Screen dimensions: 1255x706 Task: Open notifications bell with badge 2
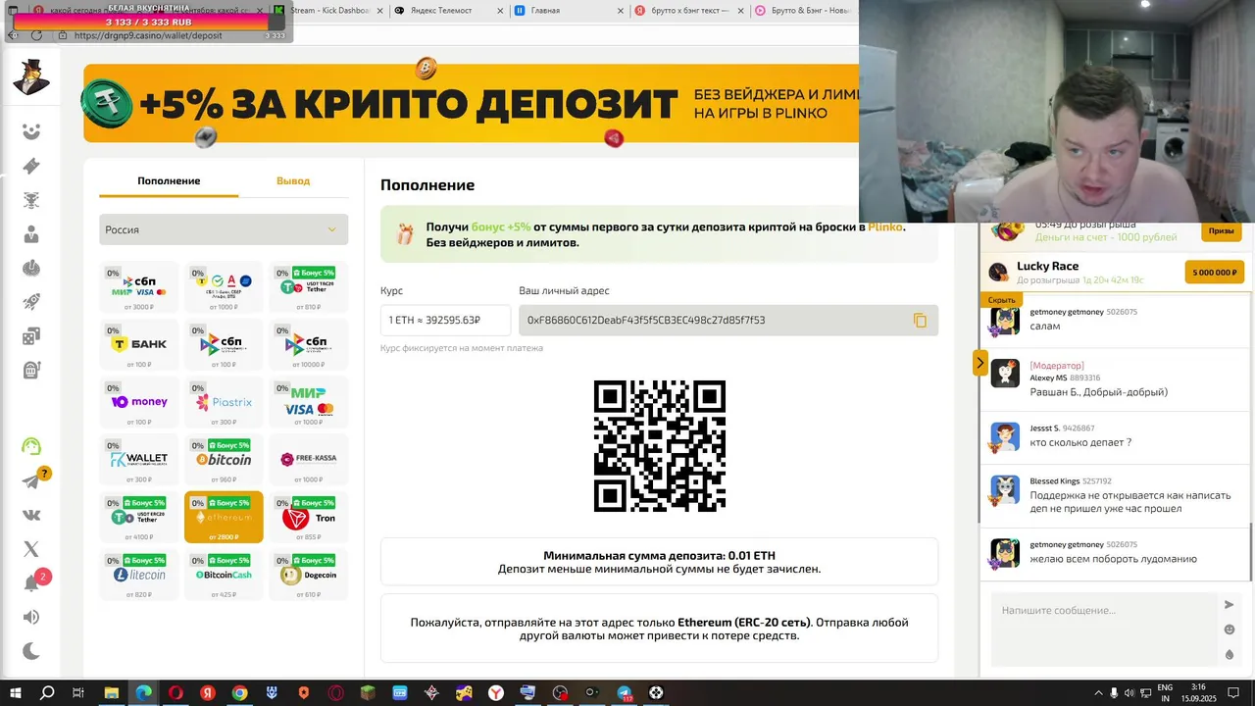[x=31, y=582]
